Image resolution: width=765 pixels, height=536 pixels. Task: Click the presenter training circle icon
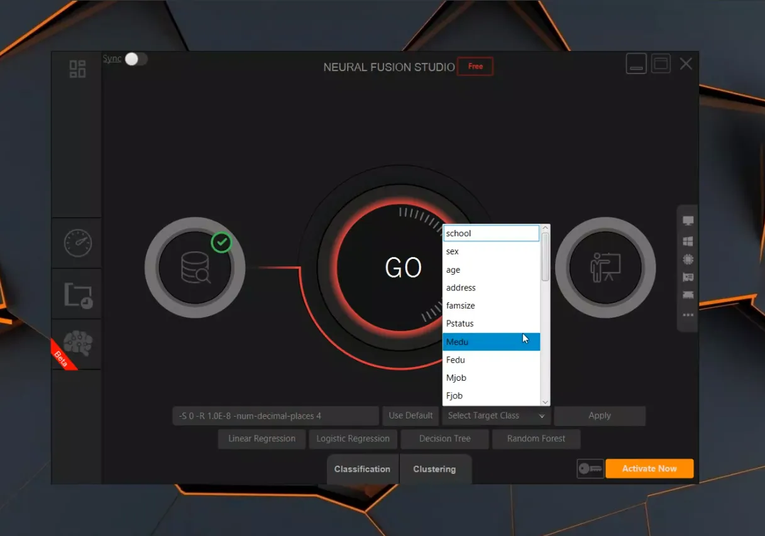coord(605,268)
